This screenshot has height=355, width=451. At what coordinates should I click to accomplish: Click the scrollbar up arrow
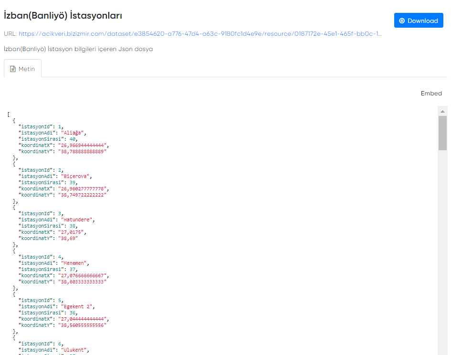click(x=442, y=111)
